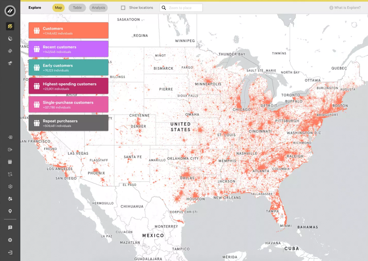
Task: Select the Early customers segment card
Action: click(68, 67)
